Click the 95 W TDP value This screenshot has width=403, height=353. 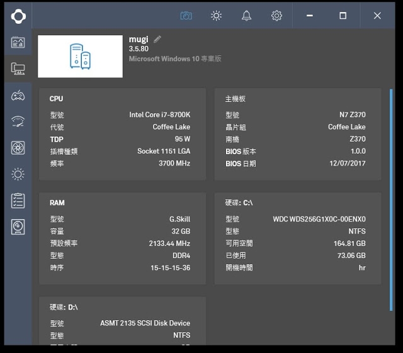tap(183, 139)
